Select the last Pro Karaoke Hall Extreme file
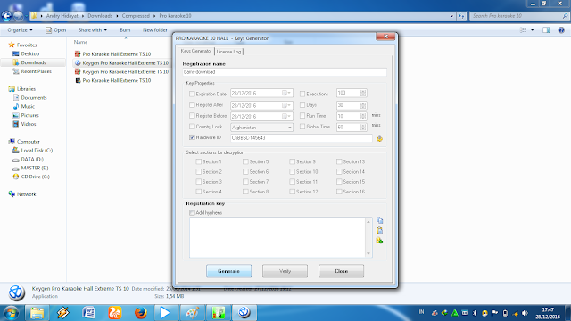571x321 pixels. tap(112, 80)
